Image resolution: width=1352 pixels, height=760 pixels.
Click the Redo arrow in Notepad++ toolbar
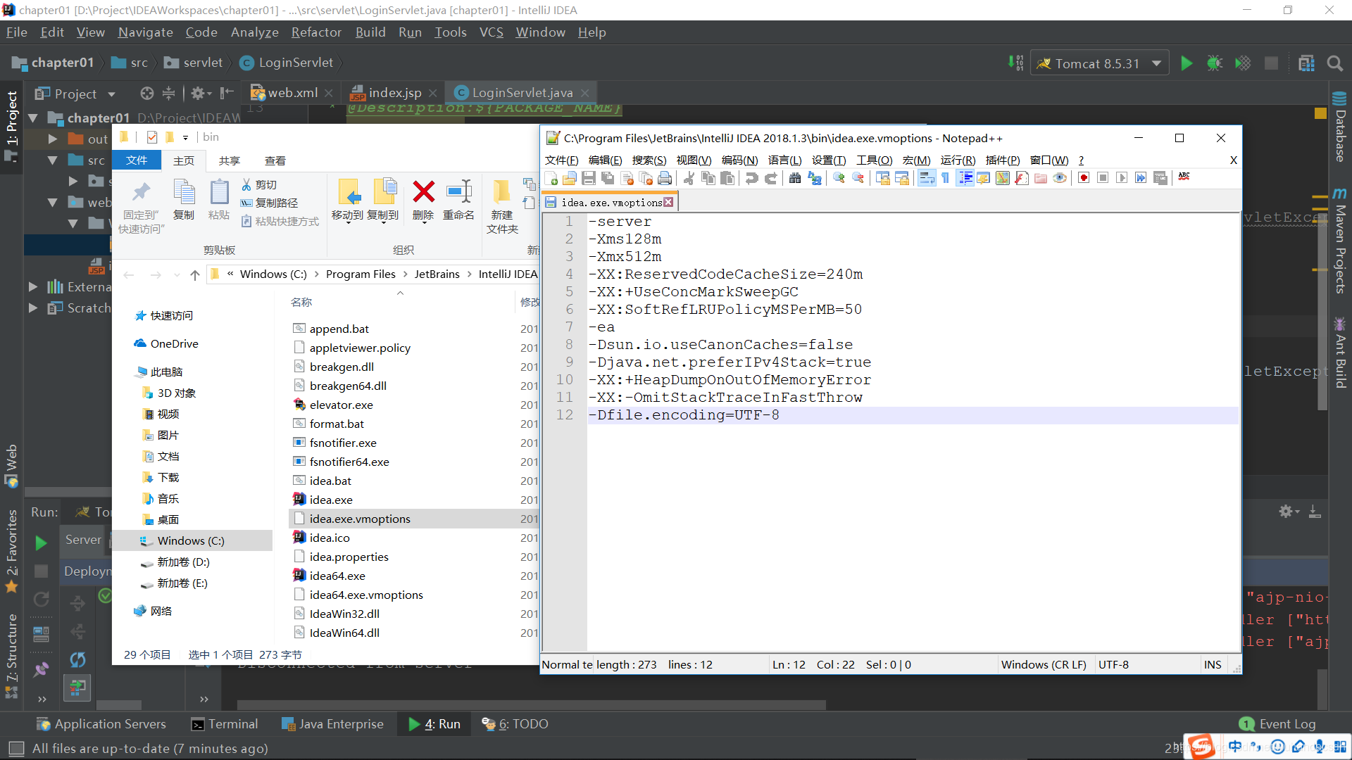771,179
